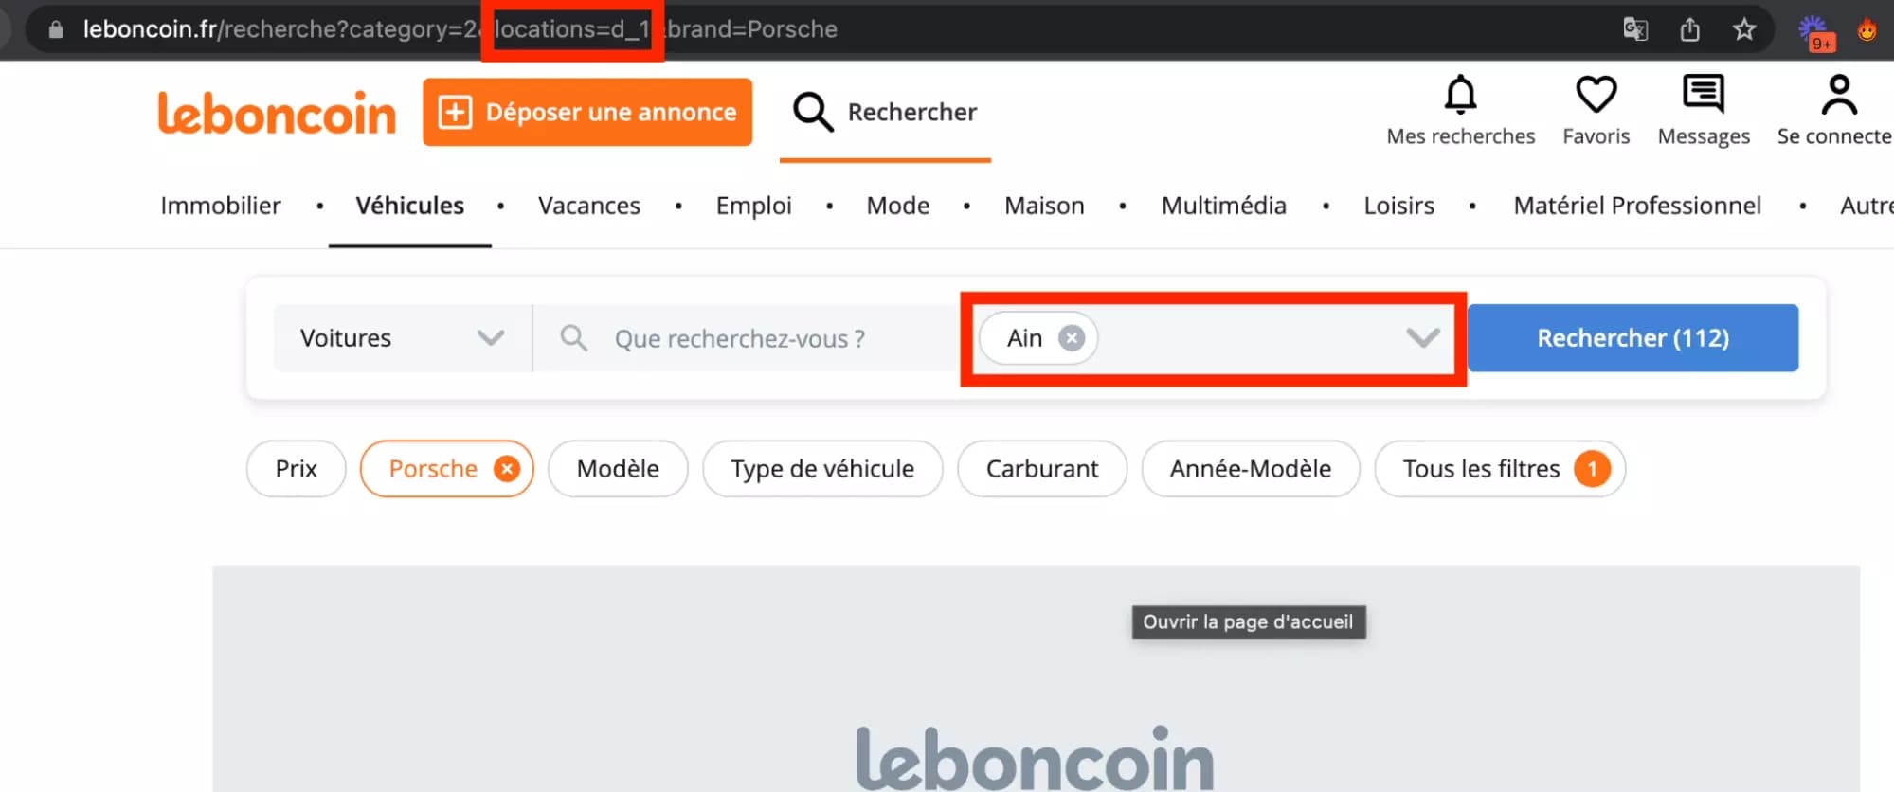This screenshot has width=1894, height=792.
Task: Open the browser share icon
Action: click(1689, 28)
